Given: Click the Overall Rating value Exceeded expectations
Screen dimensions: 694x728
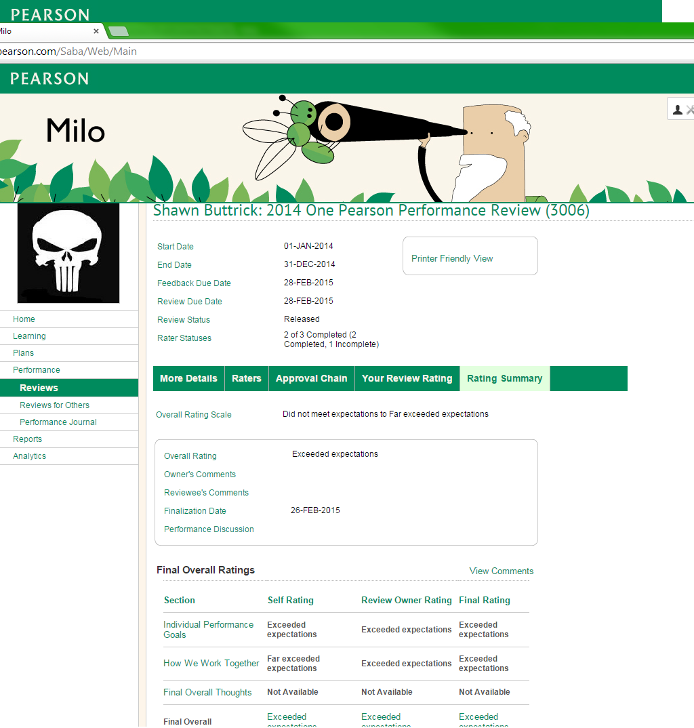Looking at the screenshot, I should pyautogui.click(x=335, y=454).
